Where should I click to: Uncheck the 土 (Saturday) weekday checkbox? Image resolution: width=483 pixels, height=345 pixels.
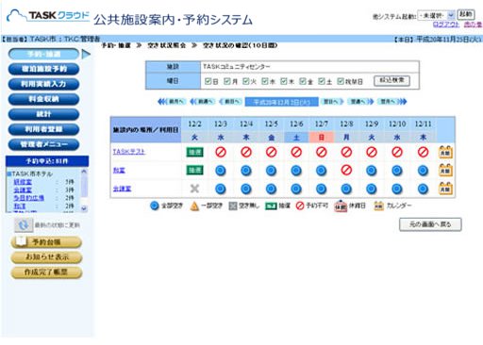[322, 81]
